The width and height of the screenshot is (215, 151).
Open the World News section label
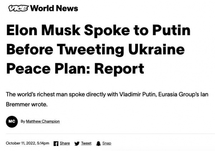[x=54, y=8]
